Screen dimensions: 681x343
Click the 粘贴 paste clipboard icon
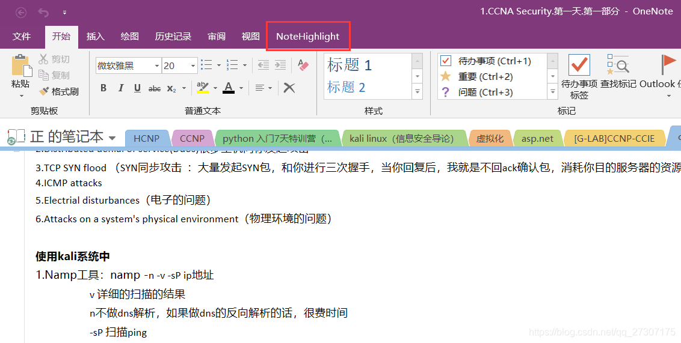point(21,65)
